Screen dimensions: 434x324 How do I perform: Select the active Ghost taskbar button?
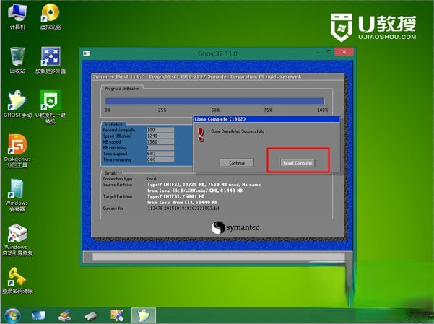tap(144, 315)
